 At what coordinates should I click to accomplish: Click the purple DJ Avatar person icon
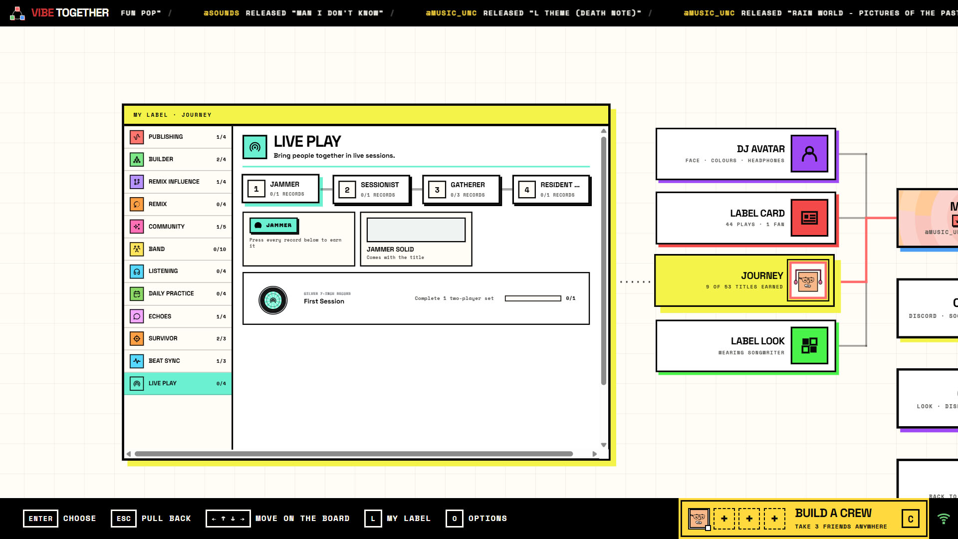pos(809,154)
